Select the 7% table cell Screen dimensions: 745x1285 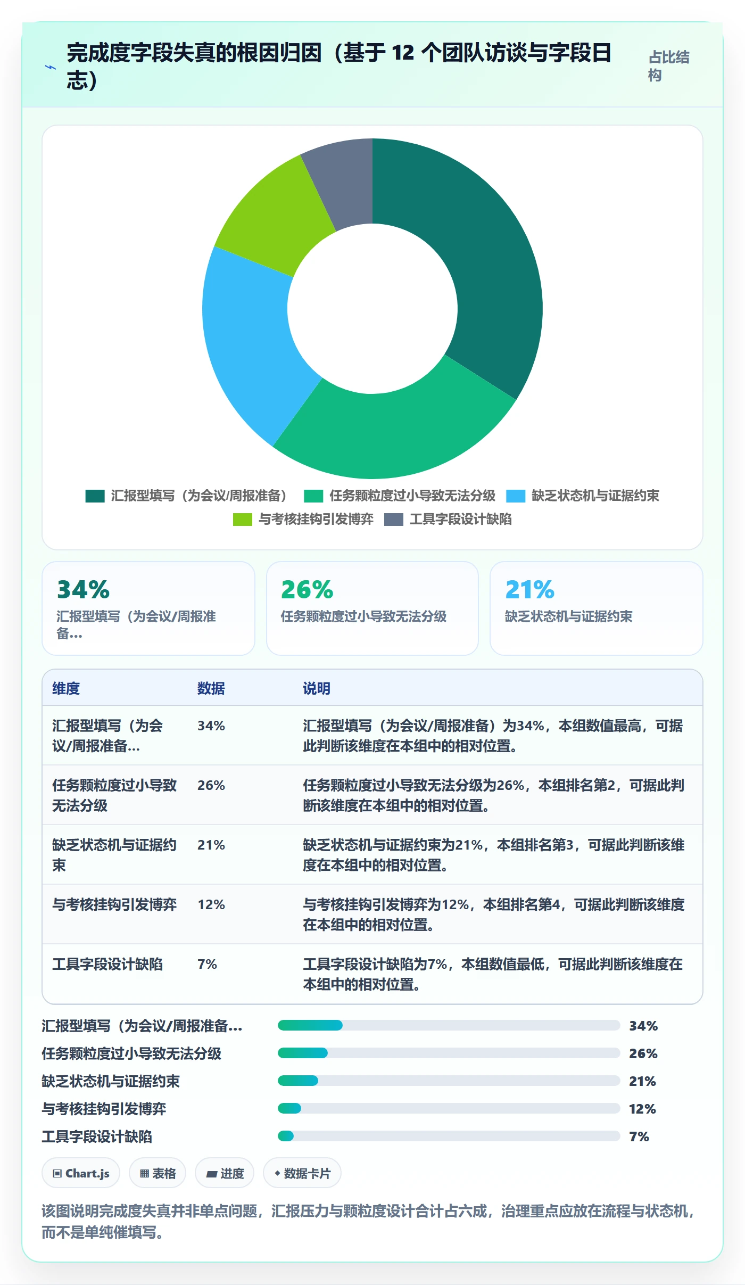pyautogui.click(x=207, y=964)
